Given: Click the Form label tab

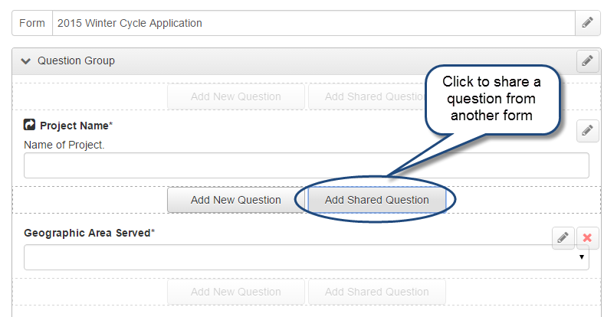Looking at the screenshot, I should click(32, 23).
